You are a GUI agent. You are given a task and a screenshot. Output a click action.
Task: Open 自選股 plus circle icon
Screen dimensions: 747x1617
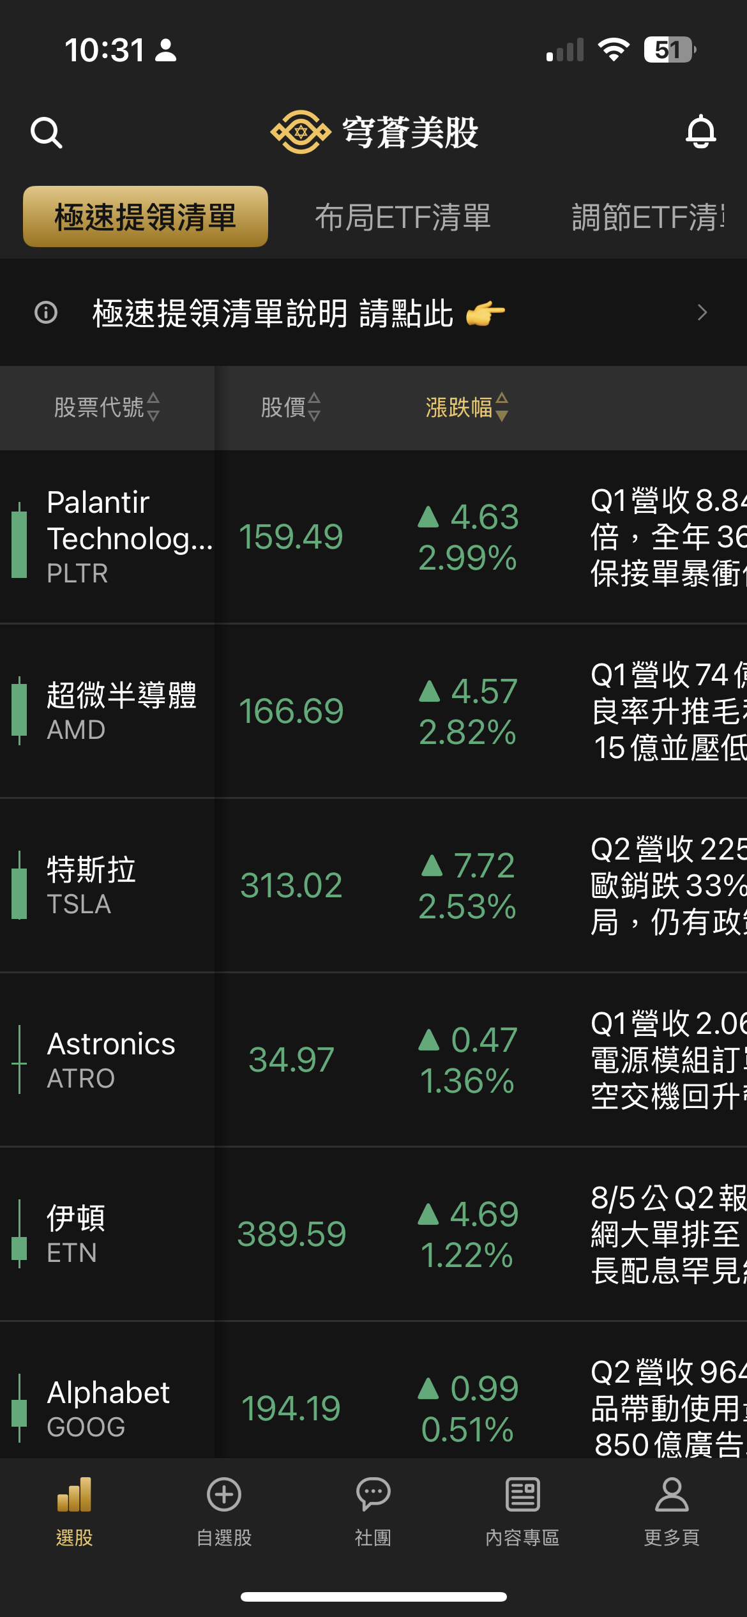coord(223,1494)
